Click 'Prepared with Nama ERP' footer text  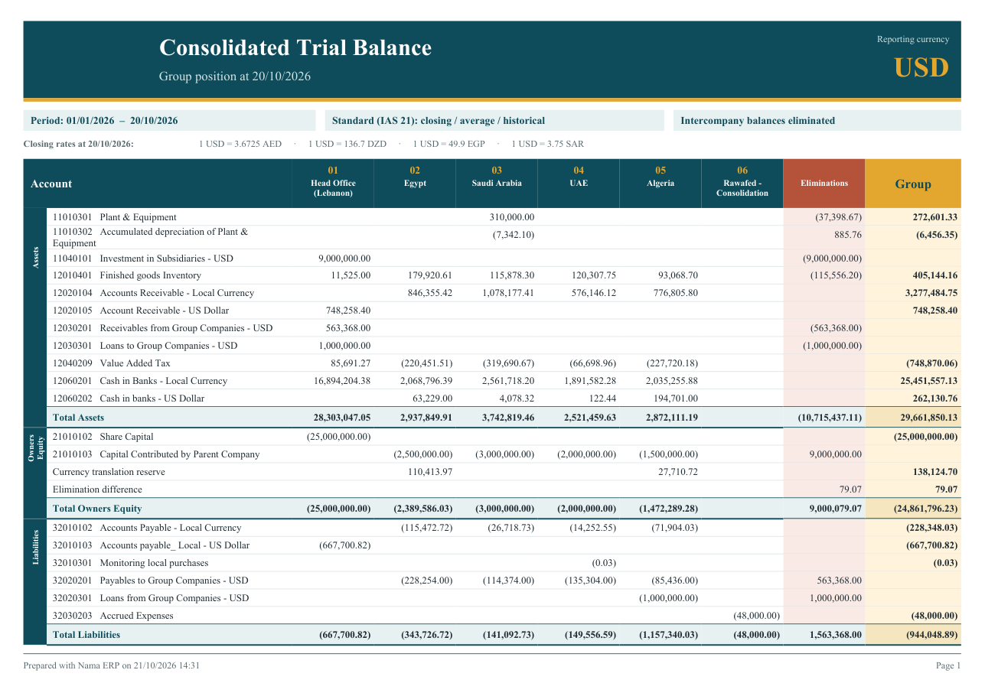112,666
